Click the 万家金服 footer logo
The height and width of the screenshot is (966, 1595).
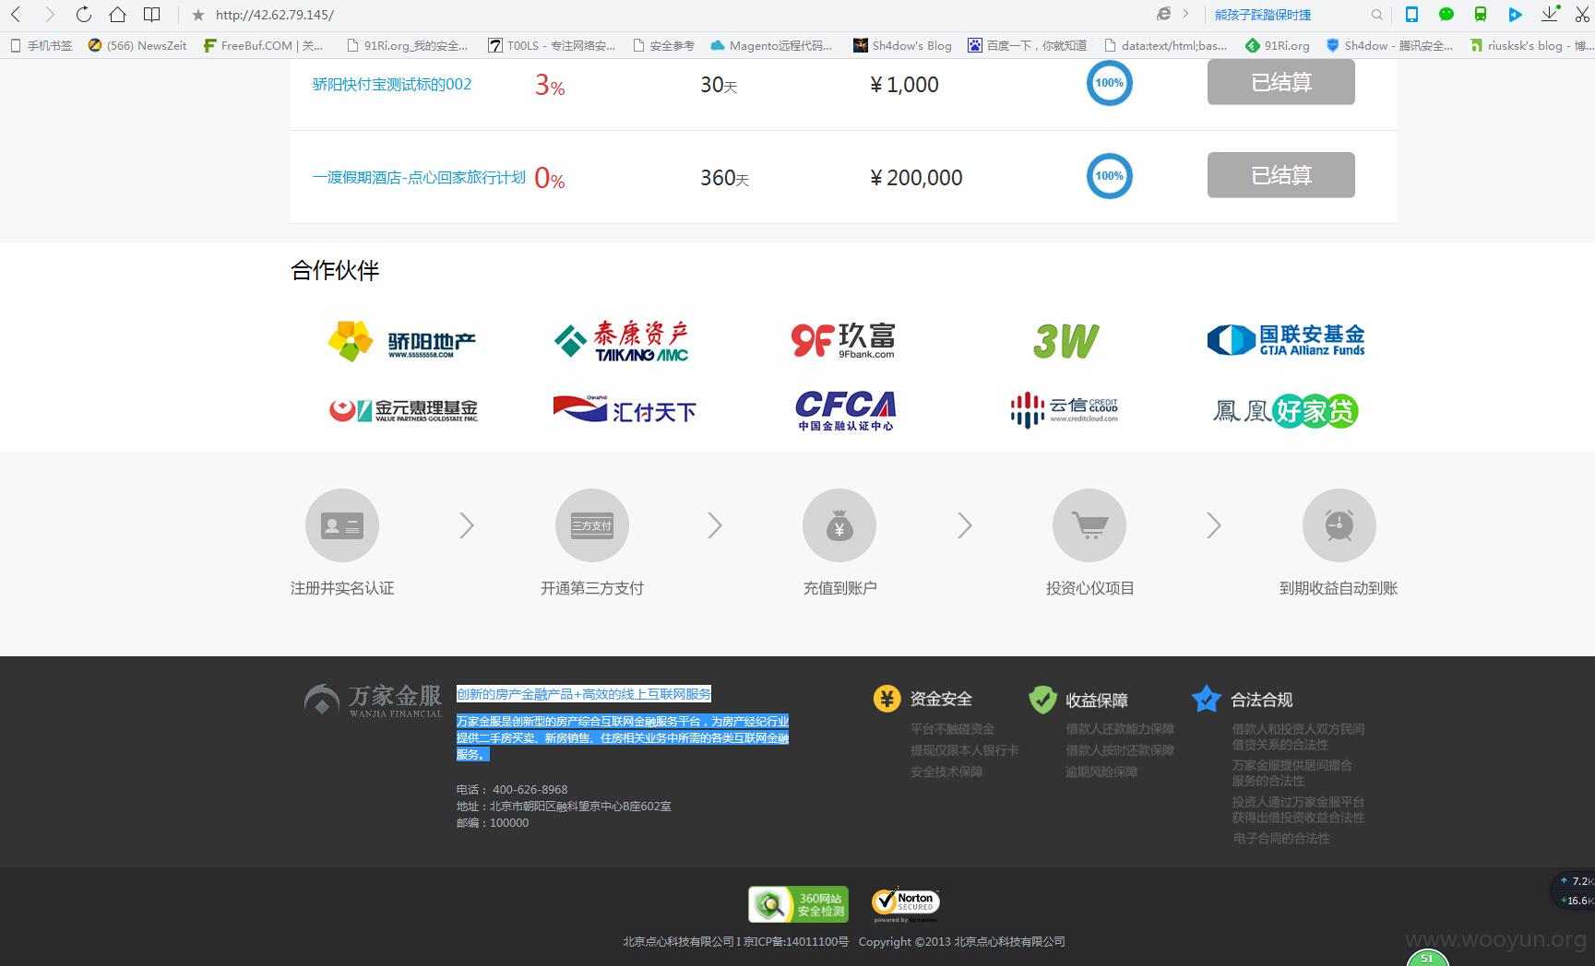coord(374,701)
